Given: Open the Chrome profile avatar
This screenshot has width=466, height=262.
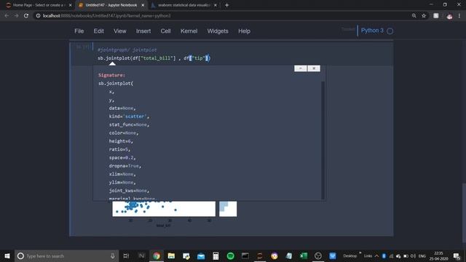Looking at the screenshot, I should [449, 16].
